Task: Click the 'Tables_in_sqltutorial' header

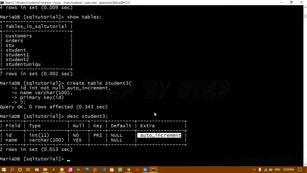Action: pyautogui.click(x=36, y=26)
